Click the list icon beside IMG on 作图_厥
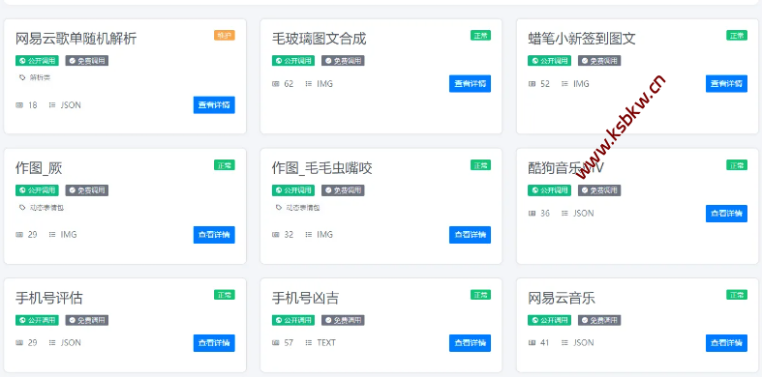The width and height of the screenshot is (762, 377). (x=52, y=234)
